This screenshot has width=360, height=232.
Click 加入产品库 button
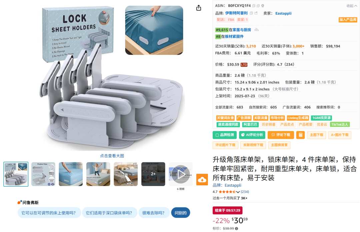pos(348,20)
